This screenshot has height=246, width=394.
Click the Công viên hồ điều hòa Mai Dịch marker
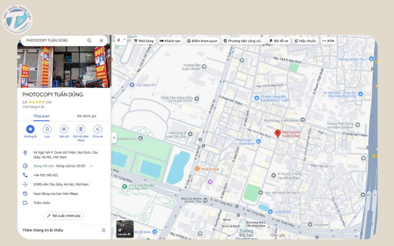click(125, 186)
